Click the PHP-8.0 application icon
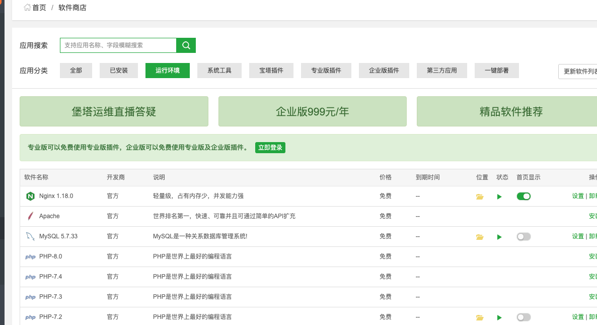 pyautogui.click(x=30, y=256)
